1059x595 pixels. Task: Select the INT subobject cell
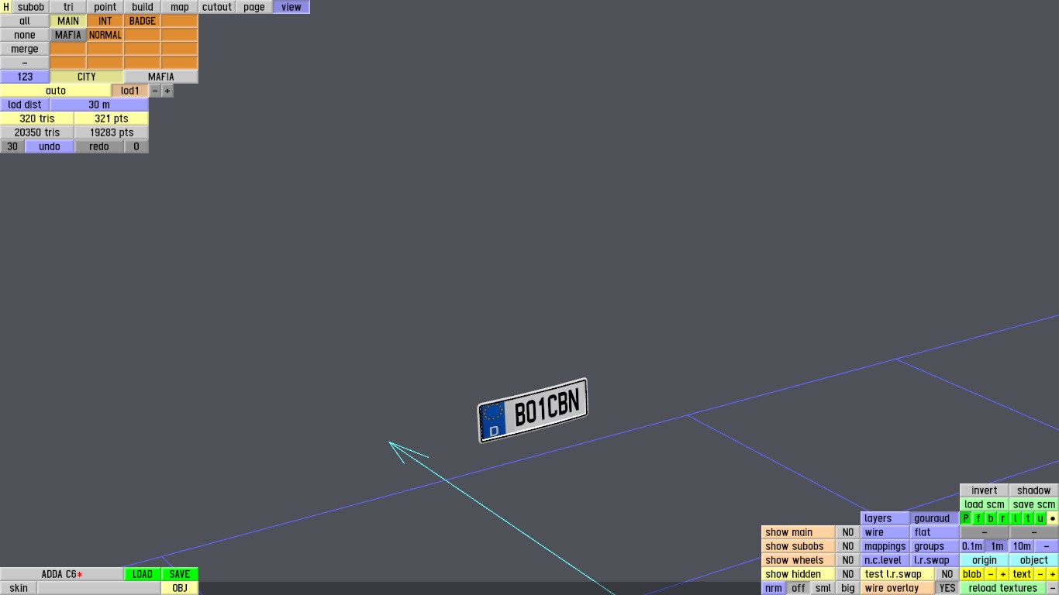pyautogui.click(x=105, y=21)
